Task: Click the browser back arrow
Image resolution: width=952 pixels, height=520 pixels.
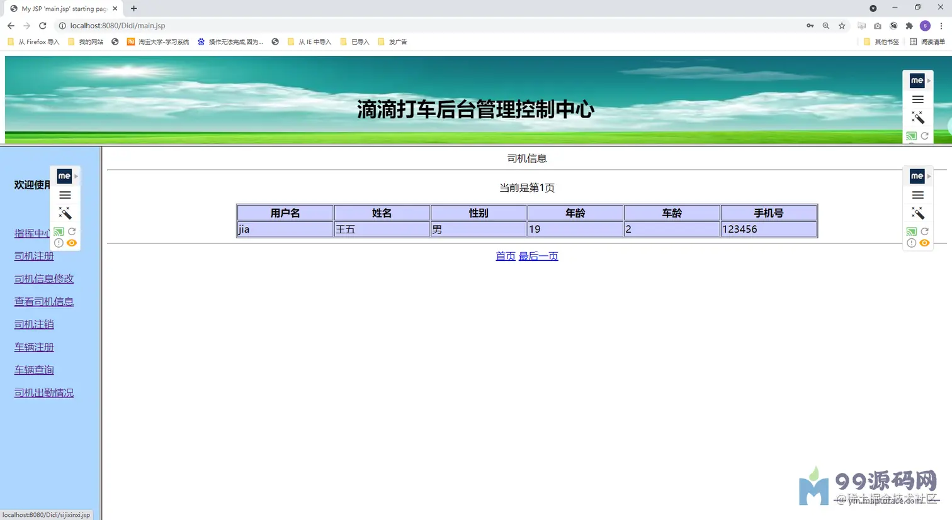Action: coord(11,26)
